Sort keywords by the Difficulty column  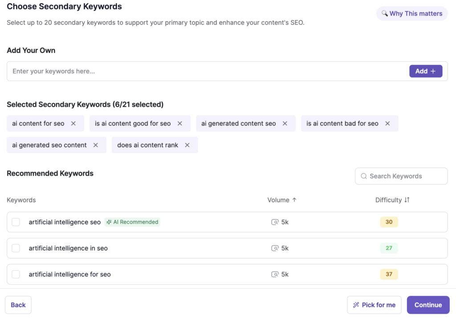coord(407,200)
